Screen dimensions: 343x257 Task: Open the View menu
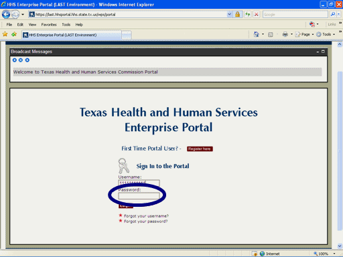point(32,25)
